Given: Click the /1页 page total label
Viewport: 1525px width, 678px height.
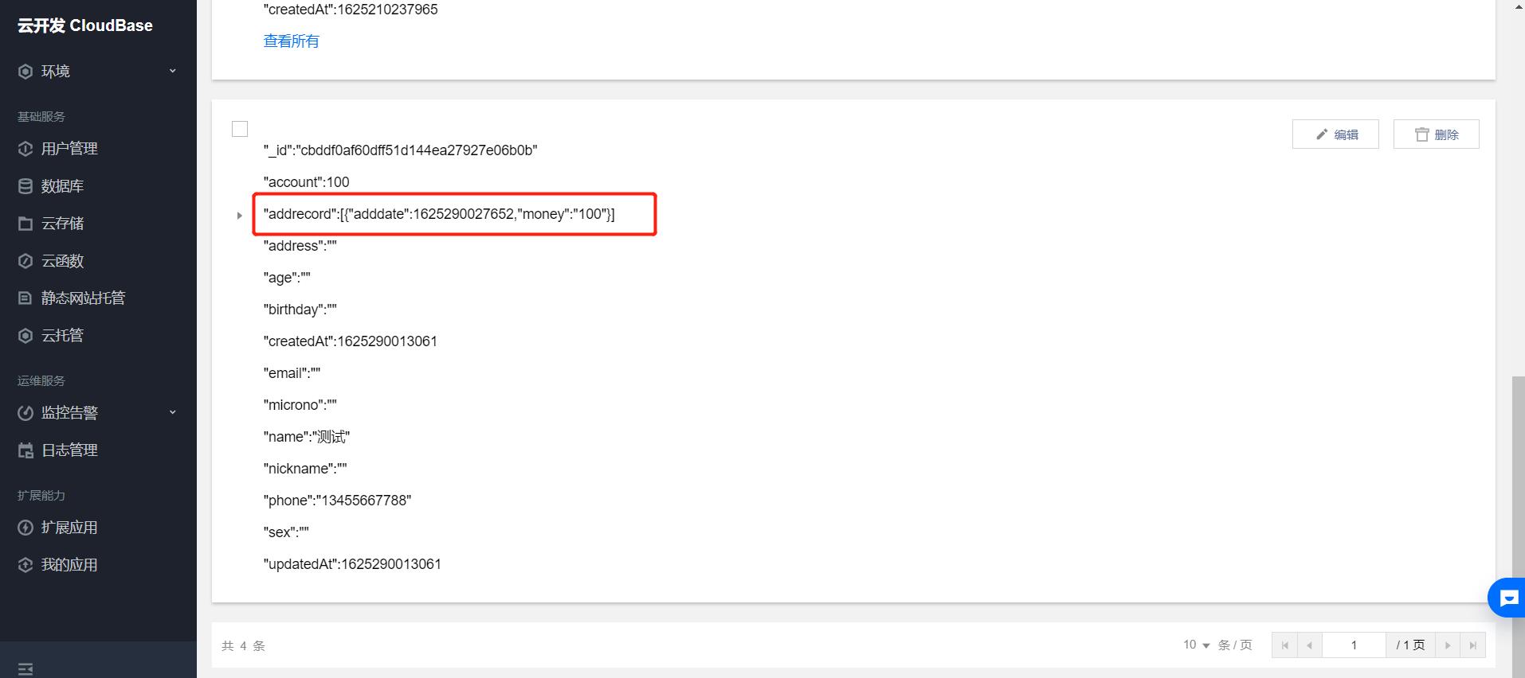Looking at the screenshot, I should point(1410,645).
